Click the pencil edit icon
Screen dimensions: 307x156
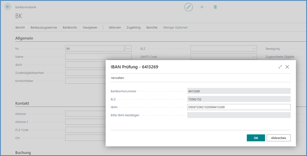[188, 7]
